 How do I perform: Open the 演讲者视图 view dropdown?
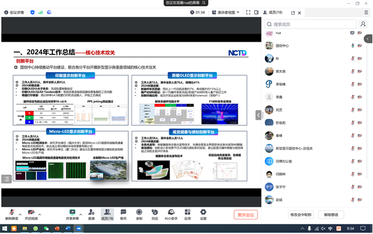(226, 13)
